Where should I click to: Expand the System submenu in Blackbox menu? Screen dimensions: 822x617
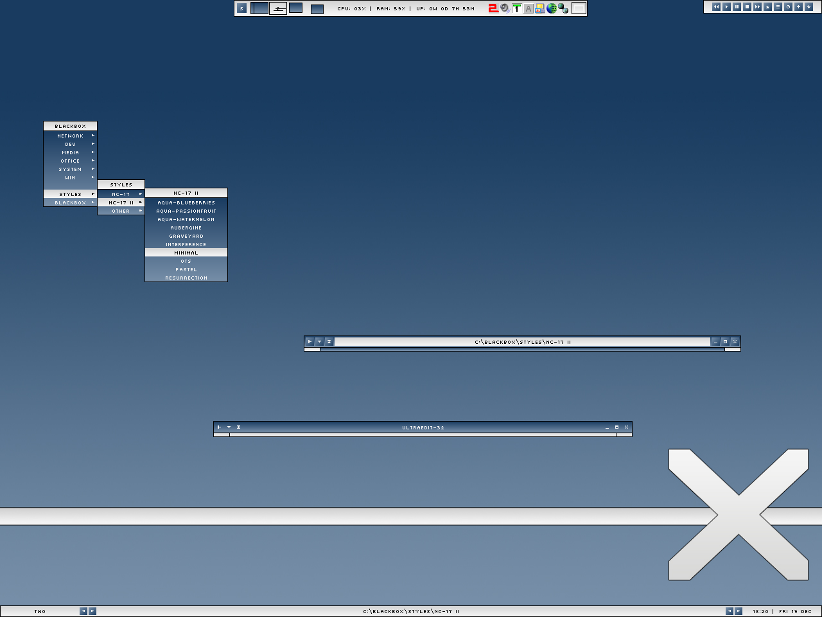pos(71,170)
